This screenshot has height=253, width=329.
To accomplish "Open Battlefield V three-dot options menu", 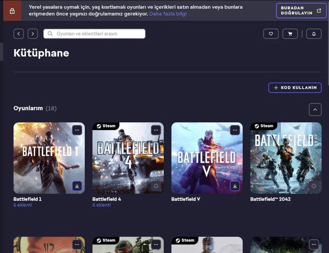I will (x=235, y=130).
